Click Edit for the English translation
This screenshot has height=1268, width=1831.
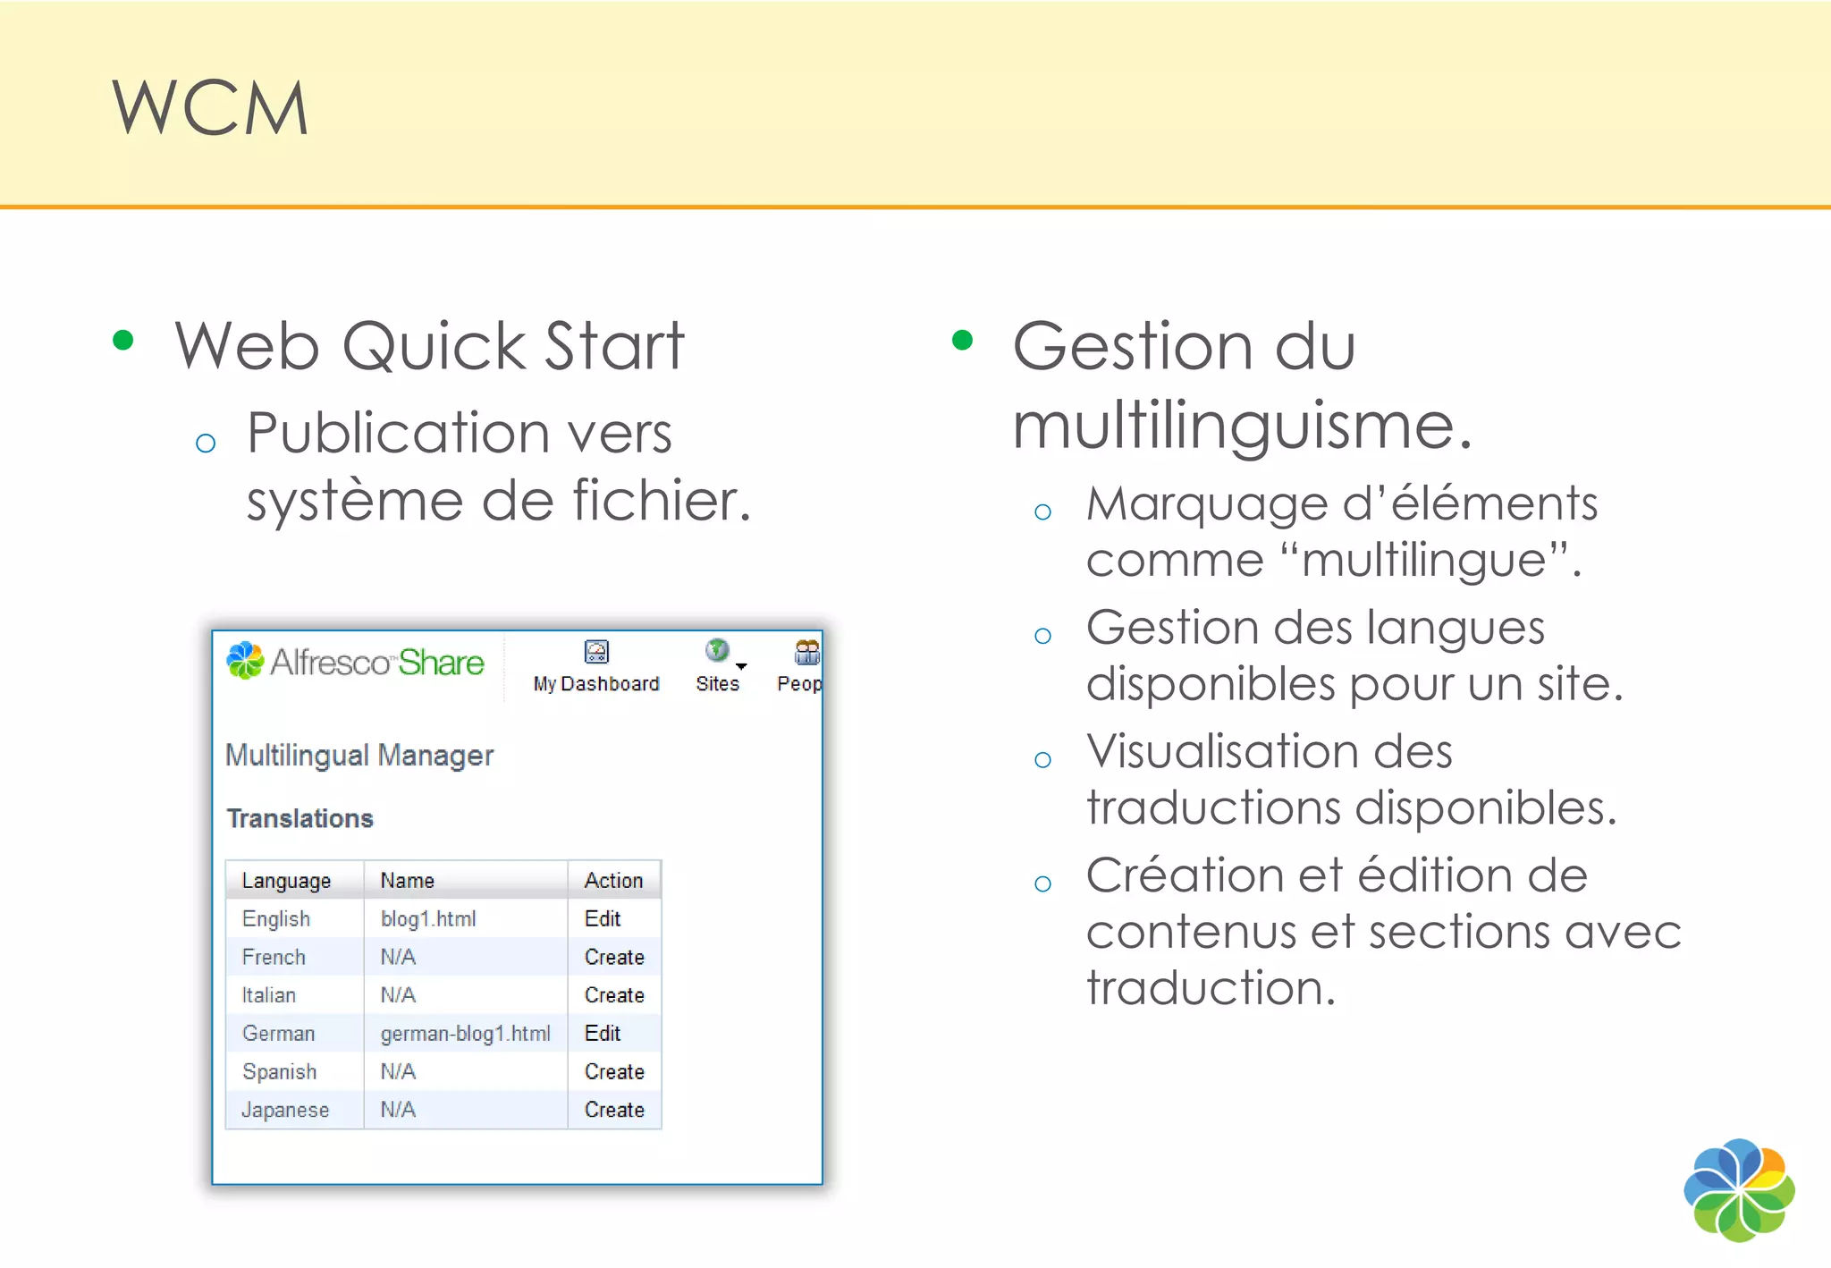(603, 918)
